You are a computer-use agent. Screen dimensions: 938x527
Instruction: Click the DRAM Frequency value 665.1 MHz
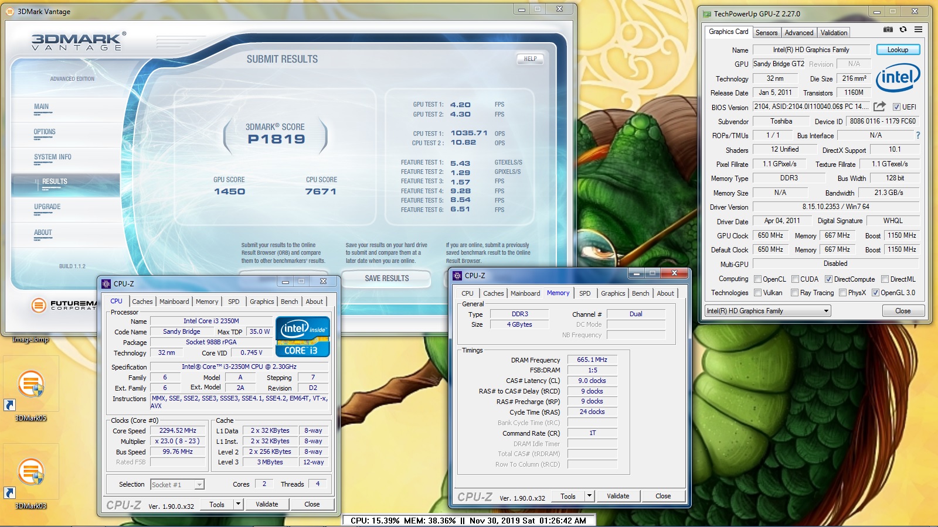[592, 360]
